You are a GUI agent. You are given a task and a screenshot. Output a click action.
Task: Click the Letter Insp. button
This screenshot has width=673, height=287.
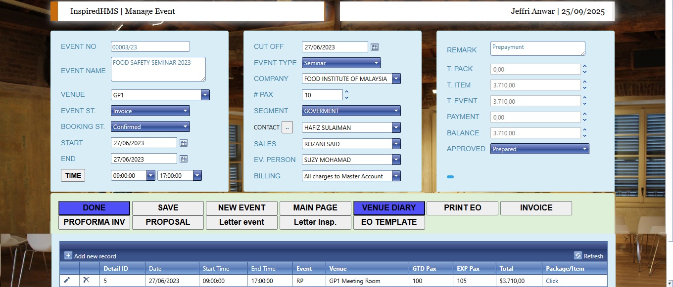pyautogui.click(x=315, y=222)
